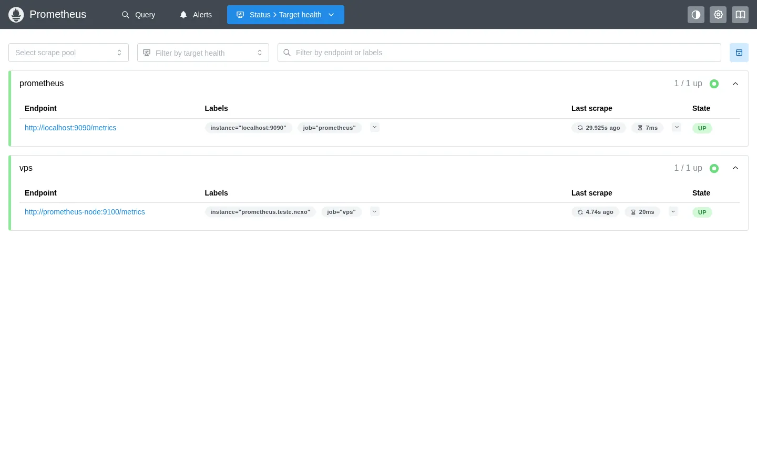Screen dimensions: 757x452
Task: Click the 1 / 1 up count for prometheus pool
Action: pyautogui.click(x=688, y=84)
